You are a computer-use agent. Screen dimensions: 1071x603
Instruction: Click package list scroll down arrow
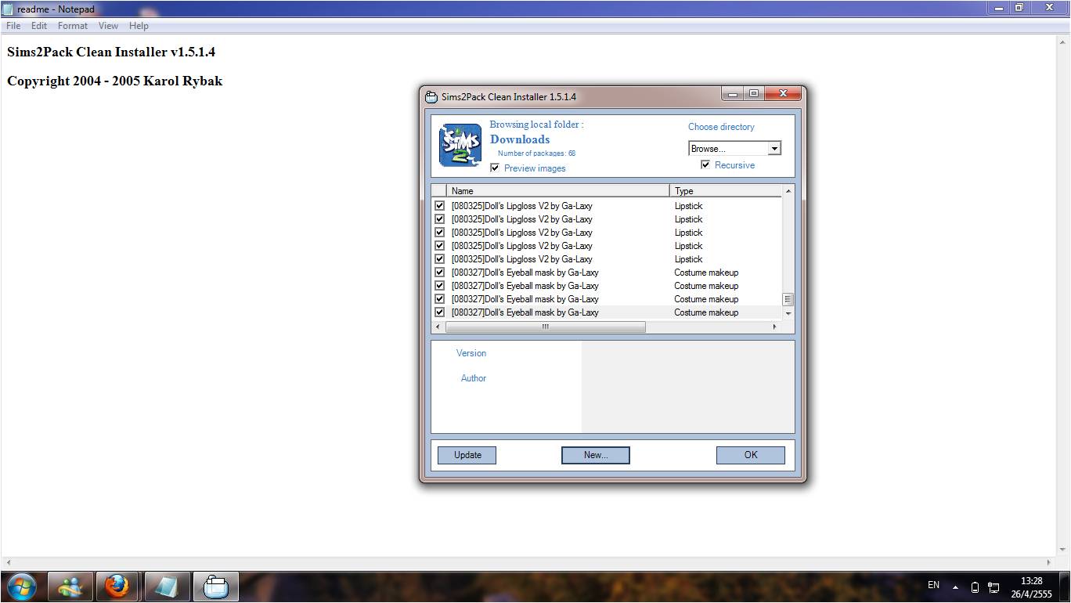(788, 313)
